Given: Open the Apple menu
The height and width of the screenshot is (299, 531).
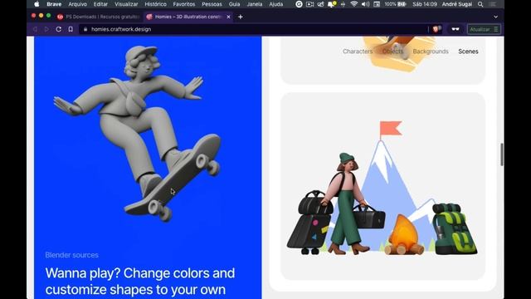Looking at the screenshot, I should click(x=37, y=4).
